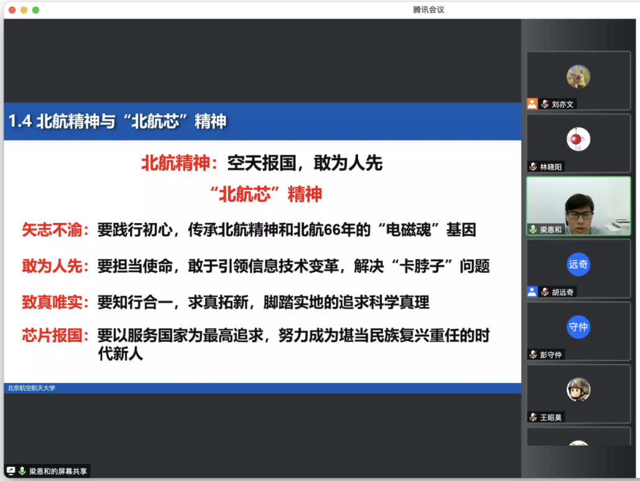The image size is (640, 481).
Task: Click the green fullscreen window button
Action: [x=36, y=10]
